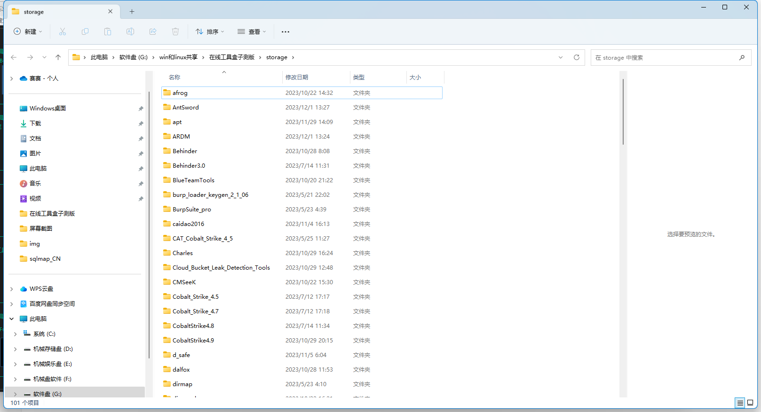Click the Rename icon in toolbar
The width and height of the screenshot is (761, 412).
130,31
